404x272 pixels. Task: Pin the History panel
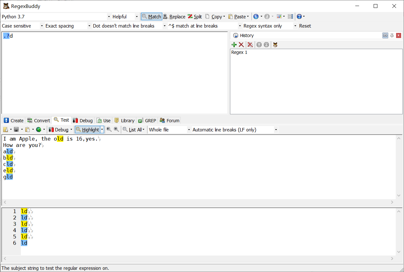(392, 35)
